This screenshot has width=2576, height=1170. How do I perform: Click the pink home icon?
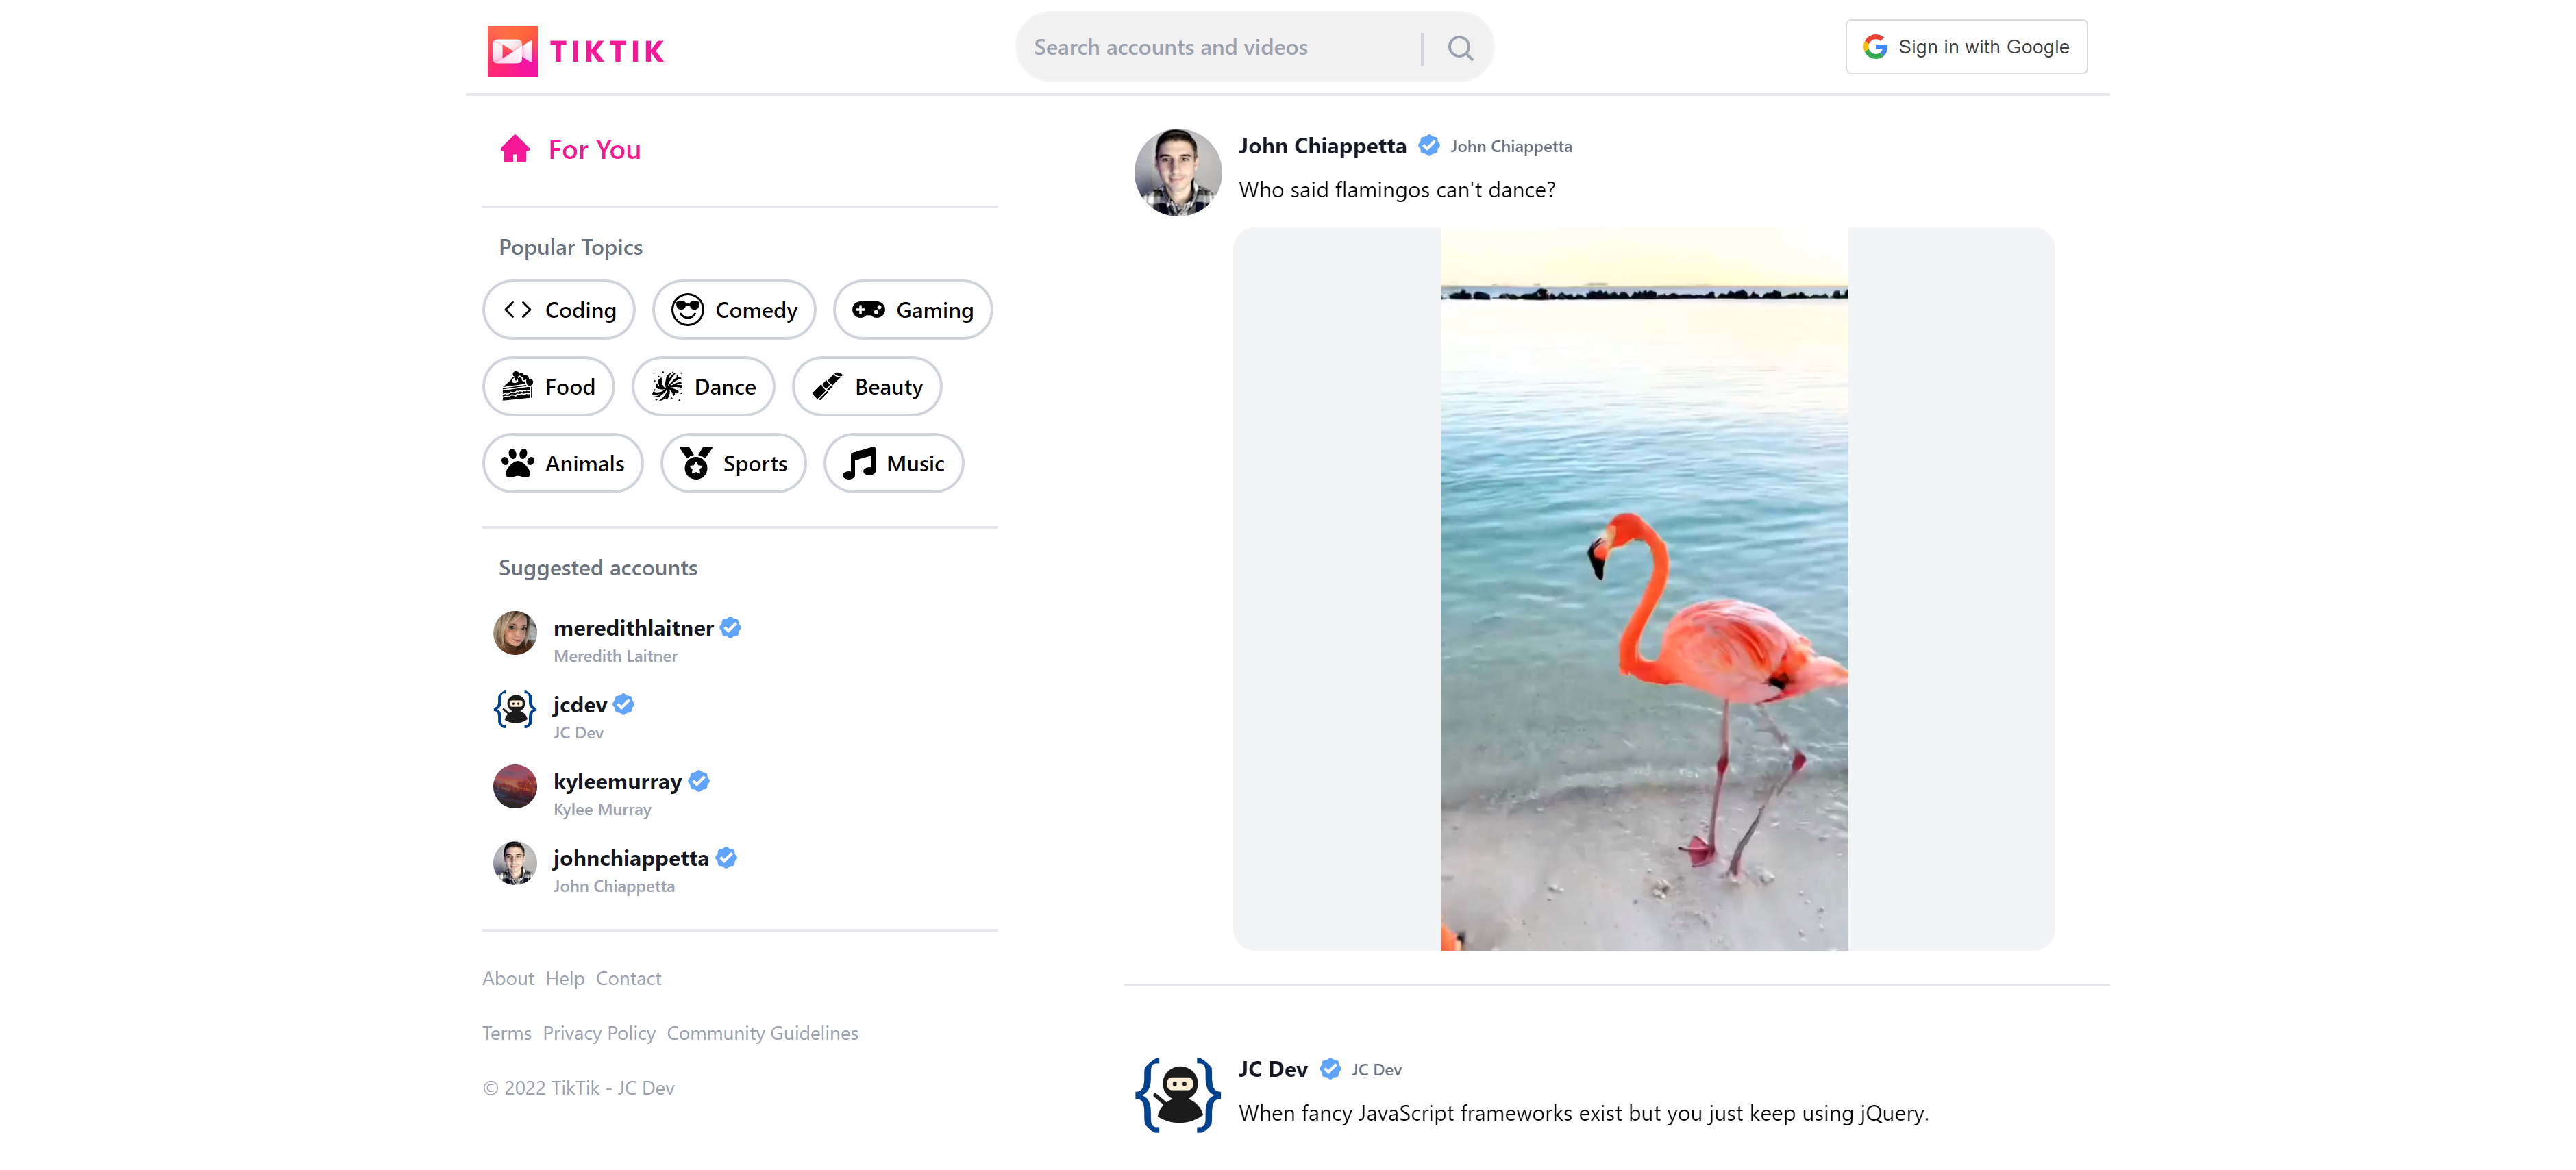tap(515, 148)
